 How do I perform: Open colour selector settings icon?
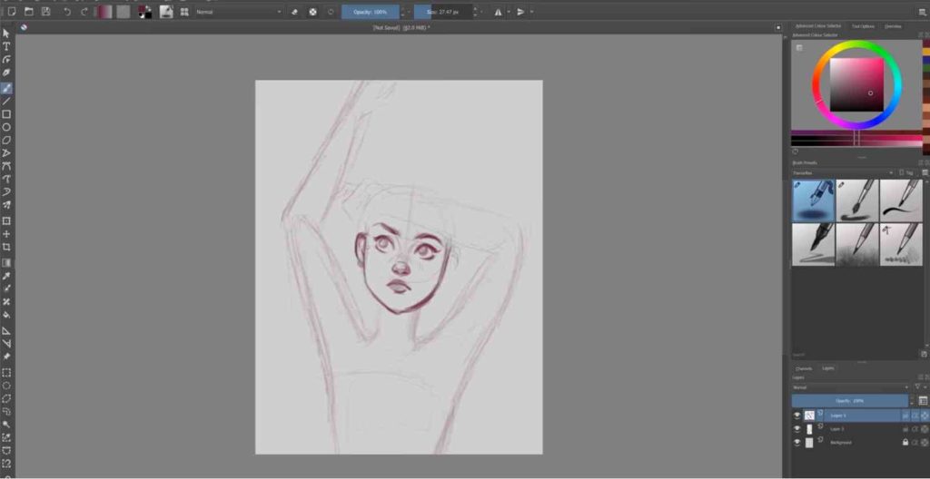pyautogui.click(x=799, y=47)
